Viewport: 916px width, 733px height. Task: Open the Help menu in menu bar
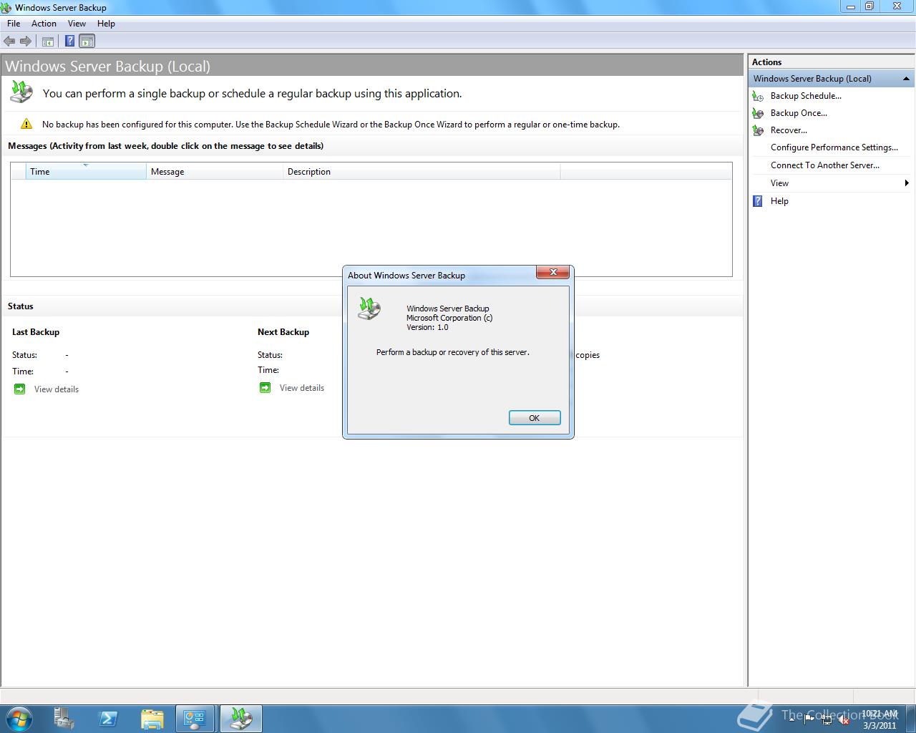click(106, 24)
